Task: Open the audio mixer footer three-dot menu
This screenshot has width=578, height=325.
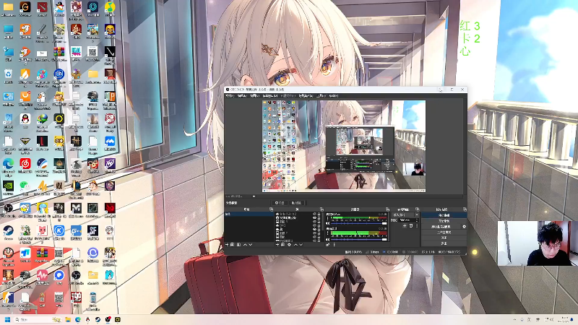Action: (x=335, y=245)
